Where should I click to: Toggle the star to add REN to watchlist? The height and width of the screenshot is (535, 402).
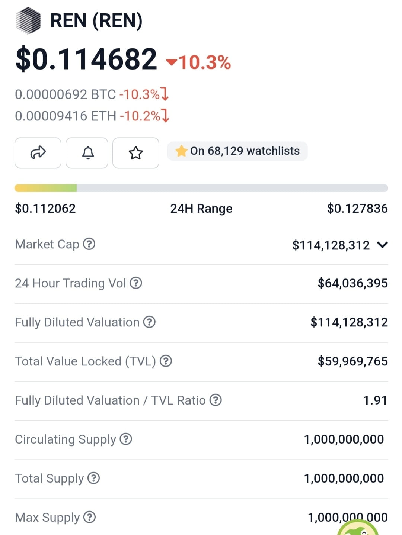136,153
